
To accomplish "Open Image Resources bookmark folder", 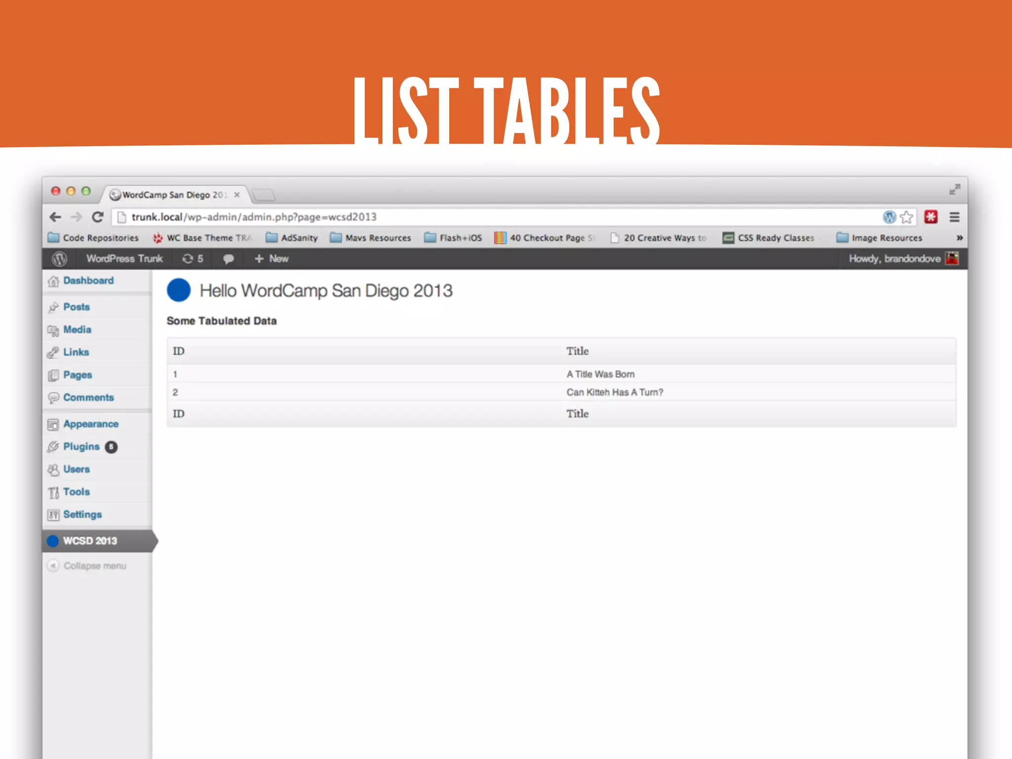I will pyautogui.click(x=879, y=238).
